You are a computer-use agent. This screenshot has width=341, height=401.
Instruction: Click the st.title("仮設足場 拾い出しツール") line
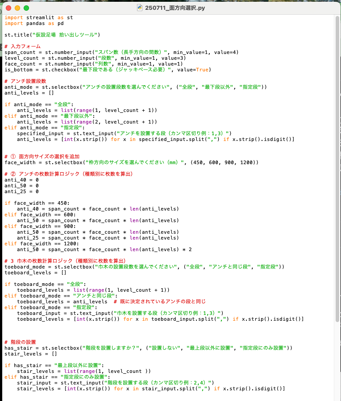pyautogui.click(x=52, y=35)
